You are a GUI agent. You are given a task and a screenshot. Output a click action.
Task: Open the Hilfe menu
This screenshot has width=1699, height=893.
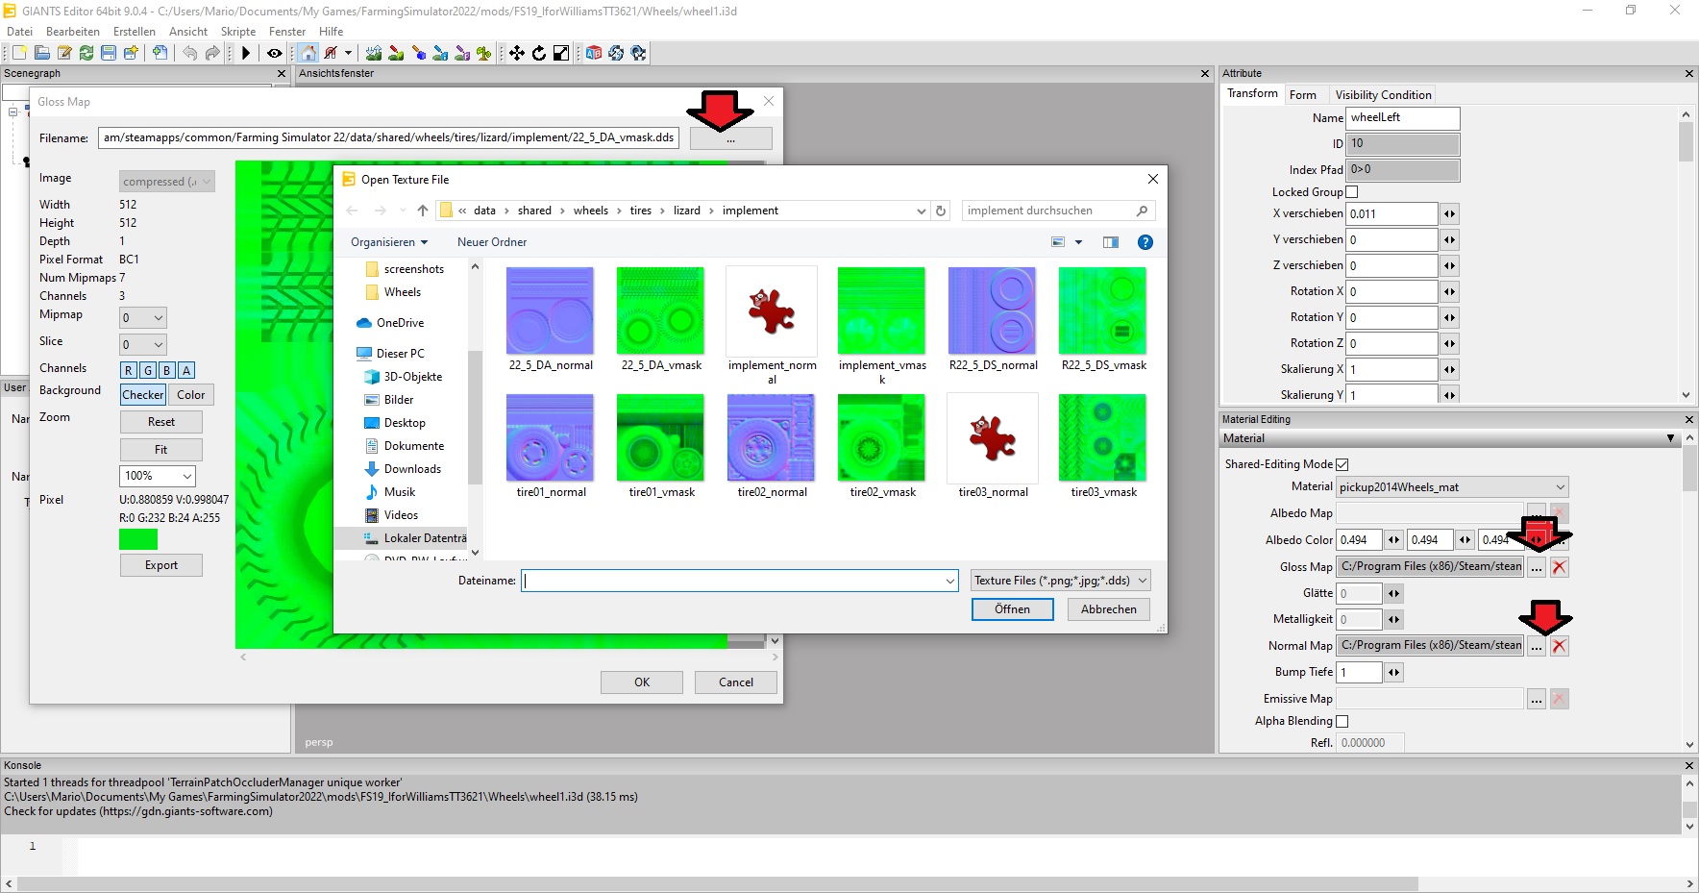331,32
